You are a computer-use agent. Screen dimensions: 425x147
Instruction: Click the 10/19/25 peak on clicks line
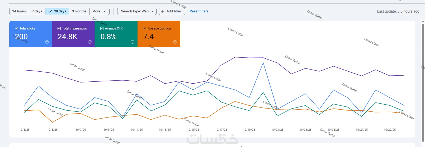point(263,63)
